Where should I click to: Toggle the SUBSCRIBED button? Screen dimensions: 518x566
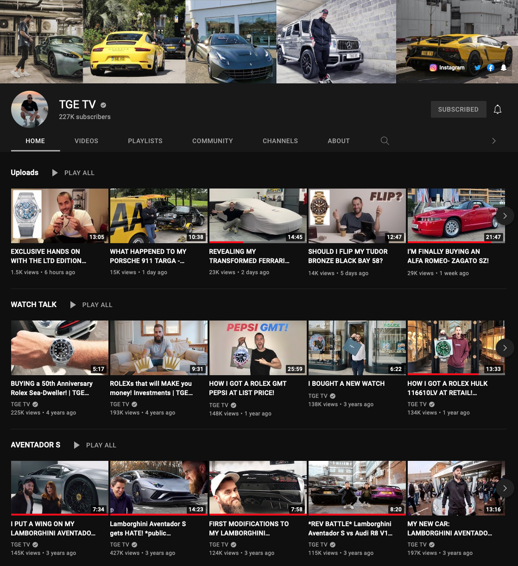pos(458,109)
